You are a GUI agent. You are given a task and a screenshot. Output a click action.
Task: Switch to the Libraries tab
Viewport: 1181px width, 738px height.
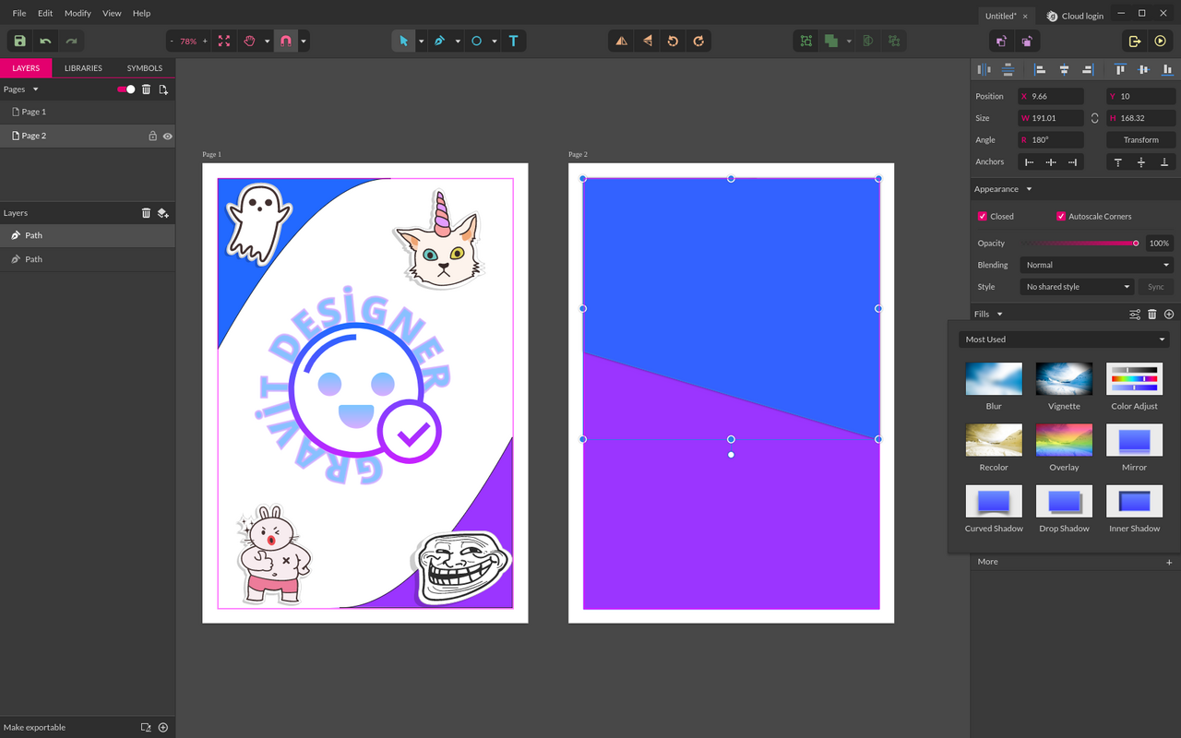tap(83, 68)
